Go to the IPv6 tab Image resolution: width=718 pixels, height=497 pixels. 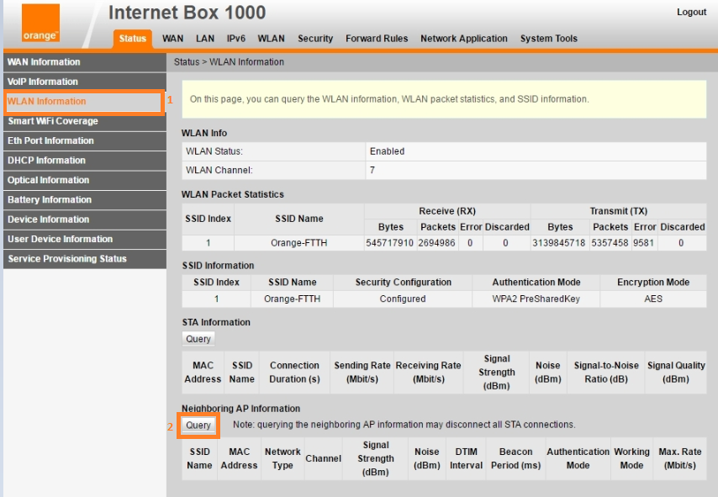click(237, 39)
